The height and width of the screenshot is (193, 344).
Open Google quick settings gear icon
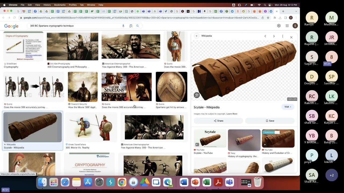pyautogui.click(x=279, y=26)
